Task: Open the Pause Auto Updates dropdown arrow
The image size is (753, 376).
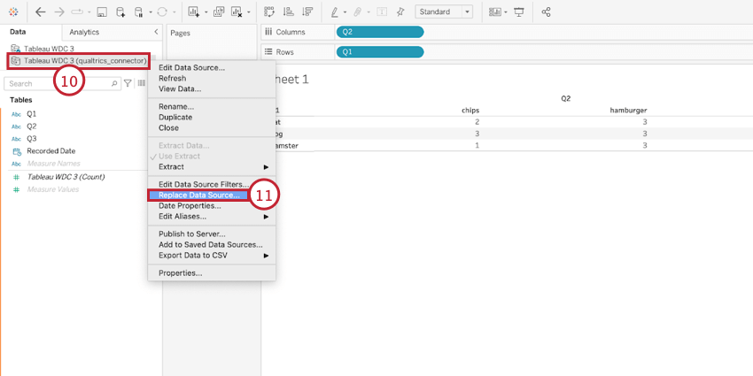Action: (151, 12)
